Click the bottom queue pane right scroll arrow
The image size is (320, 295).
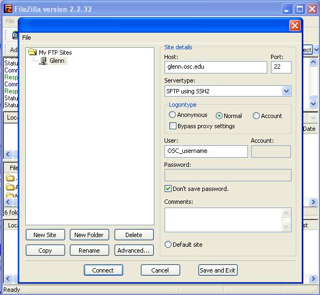(x=313, y=278)
